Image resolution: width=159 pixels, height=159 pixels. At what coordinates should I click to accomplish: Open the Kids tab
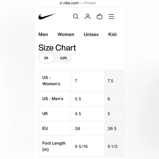(113, 34)
